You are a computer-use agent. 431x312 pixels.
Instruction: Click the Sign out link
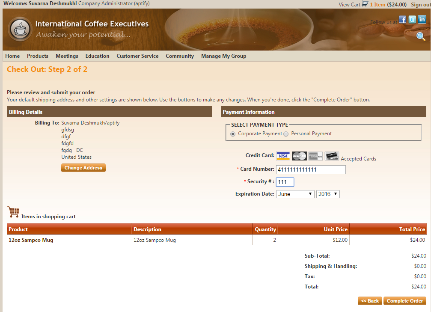point(421,4)
